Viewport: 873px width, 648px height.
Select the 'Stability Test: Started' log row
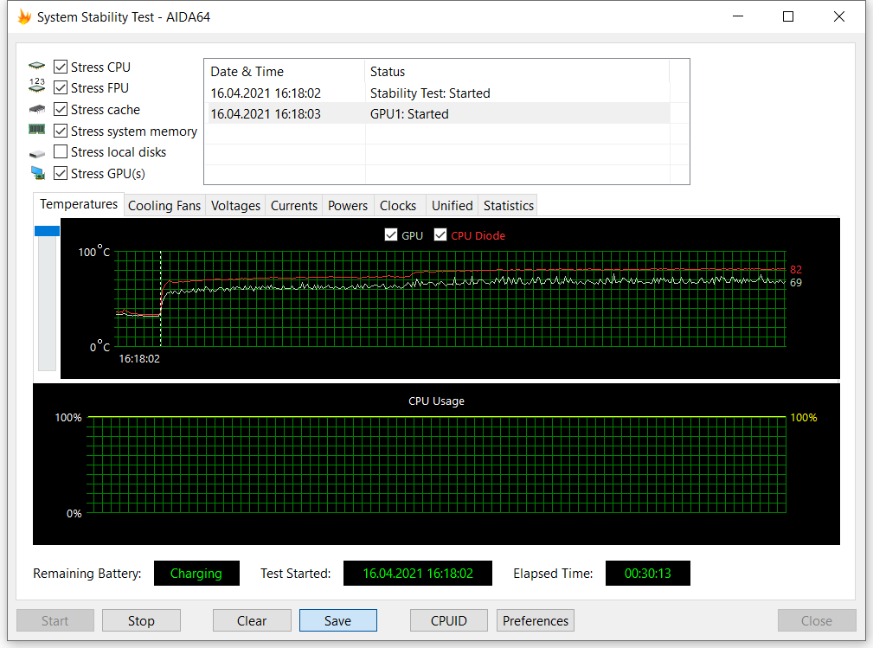437,93
